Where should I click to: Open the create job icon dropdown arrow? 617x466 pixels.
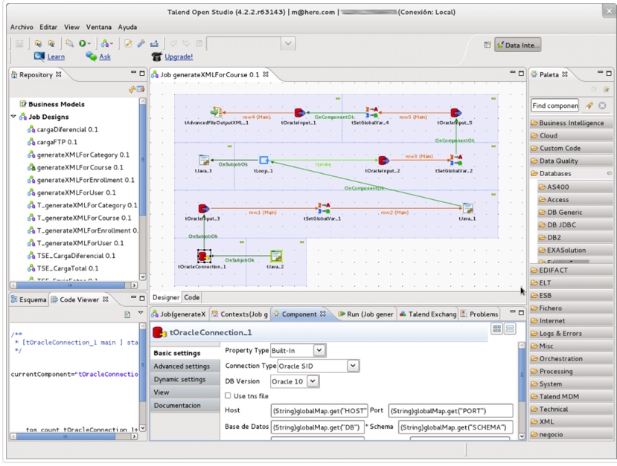112,44
